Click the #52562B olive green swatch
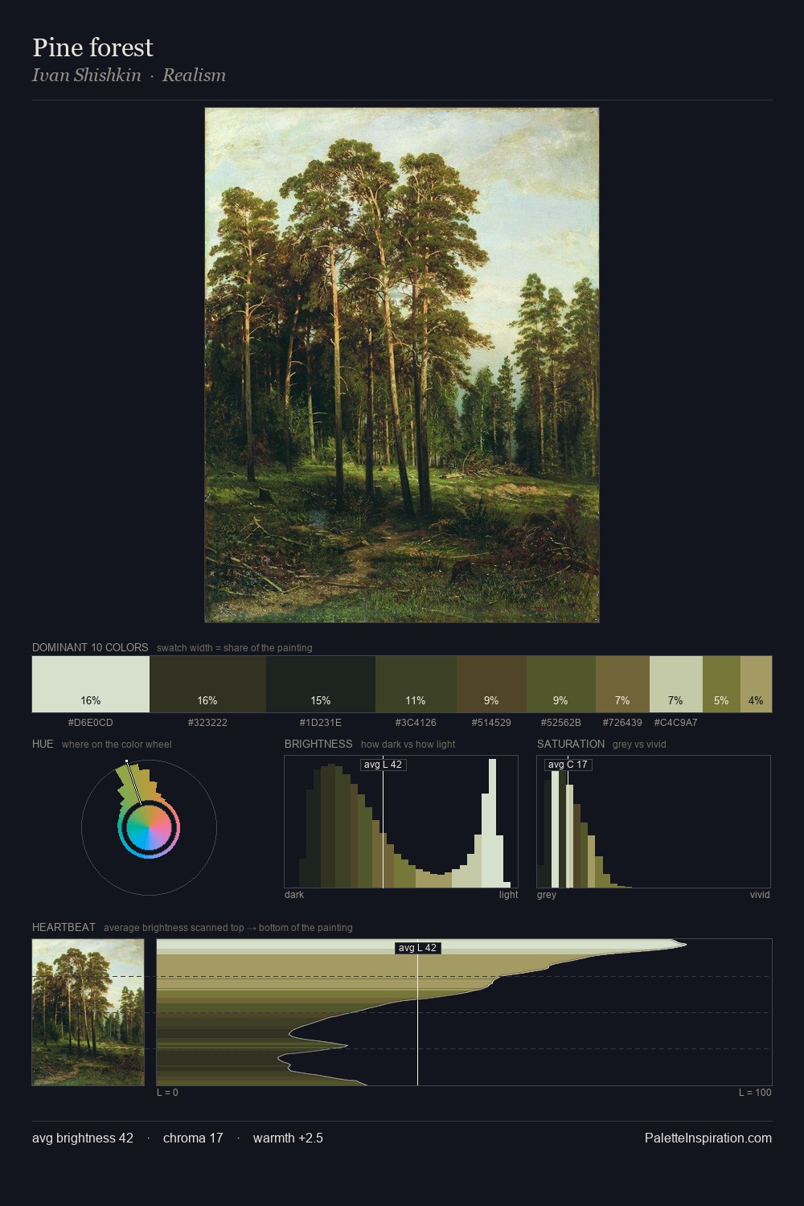 (561, 684)
